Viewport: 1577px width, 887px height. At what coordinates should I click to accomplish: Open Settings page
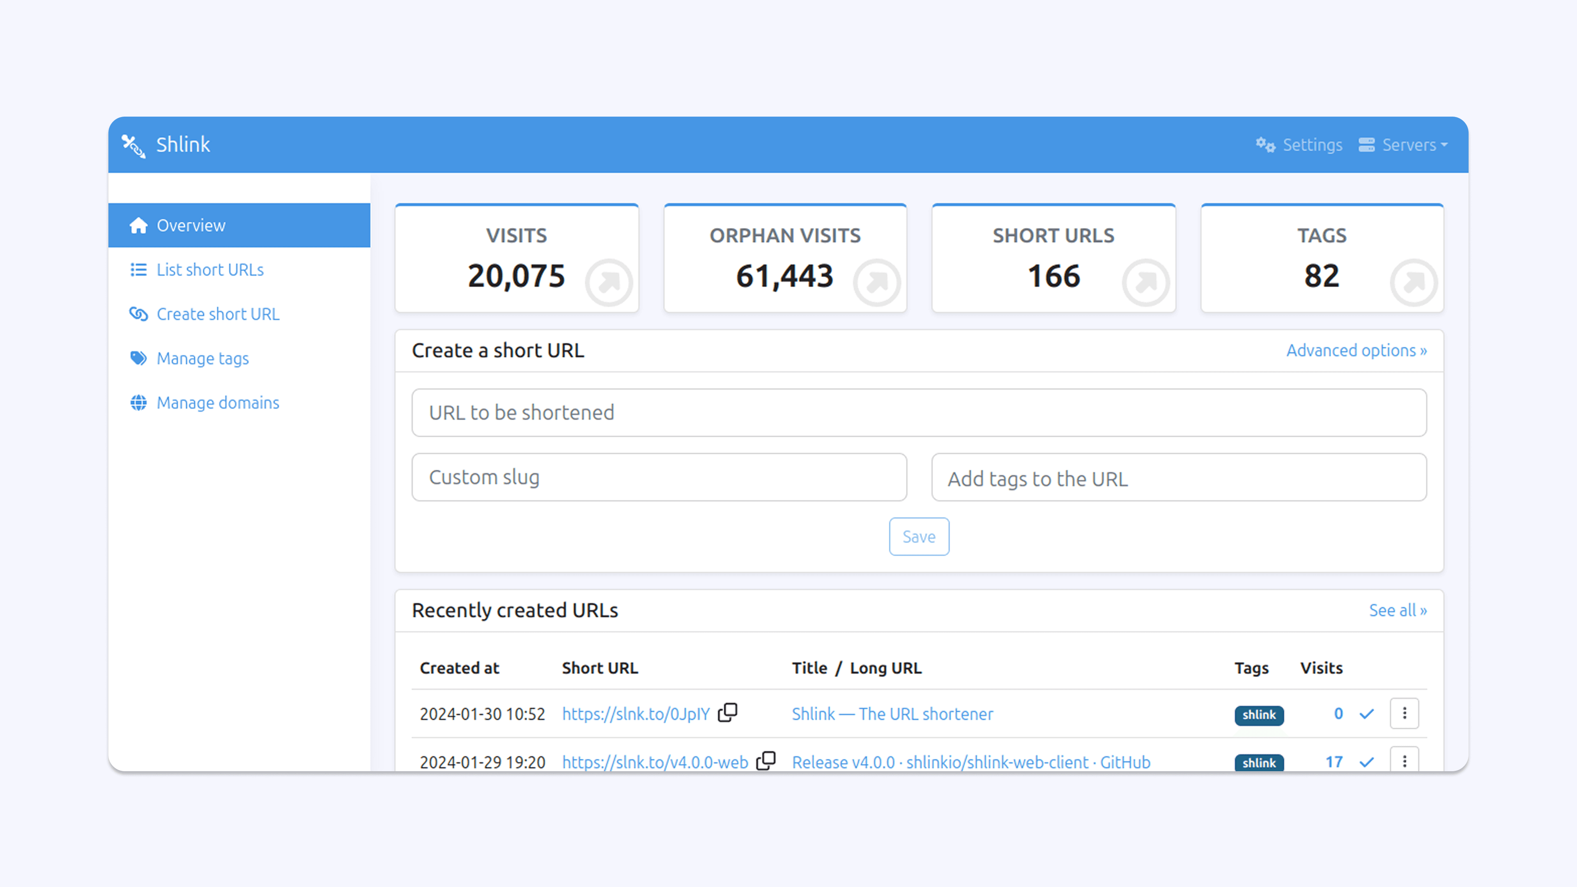coord(1299,145)
